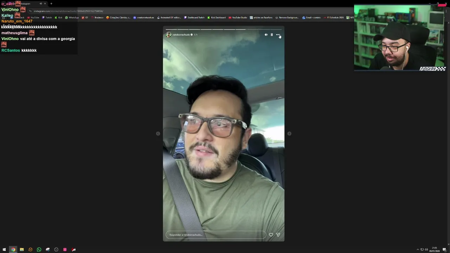Screen dimensions: 450x253
Task: Open the WhatsApp bookmark
Action: coord(72,18)
